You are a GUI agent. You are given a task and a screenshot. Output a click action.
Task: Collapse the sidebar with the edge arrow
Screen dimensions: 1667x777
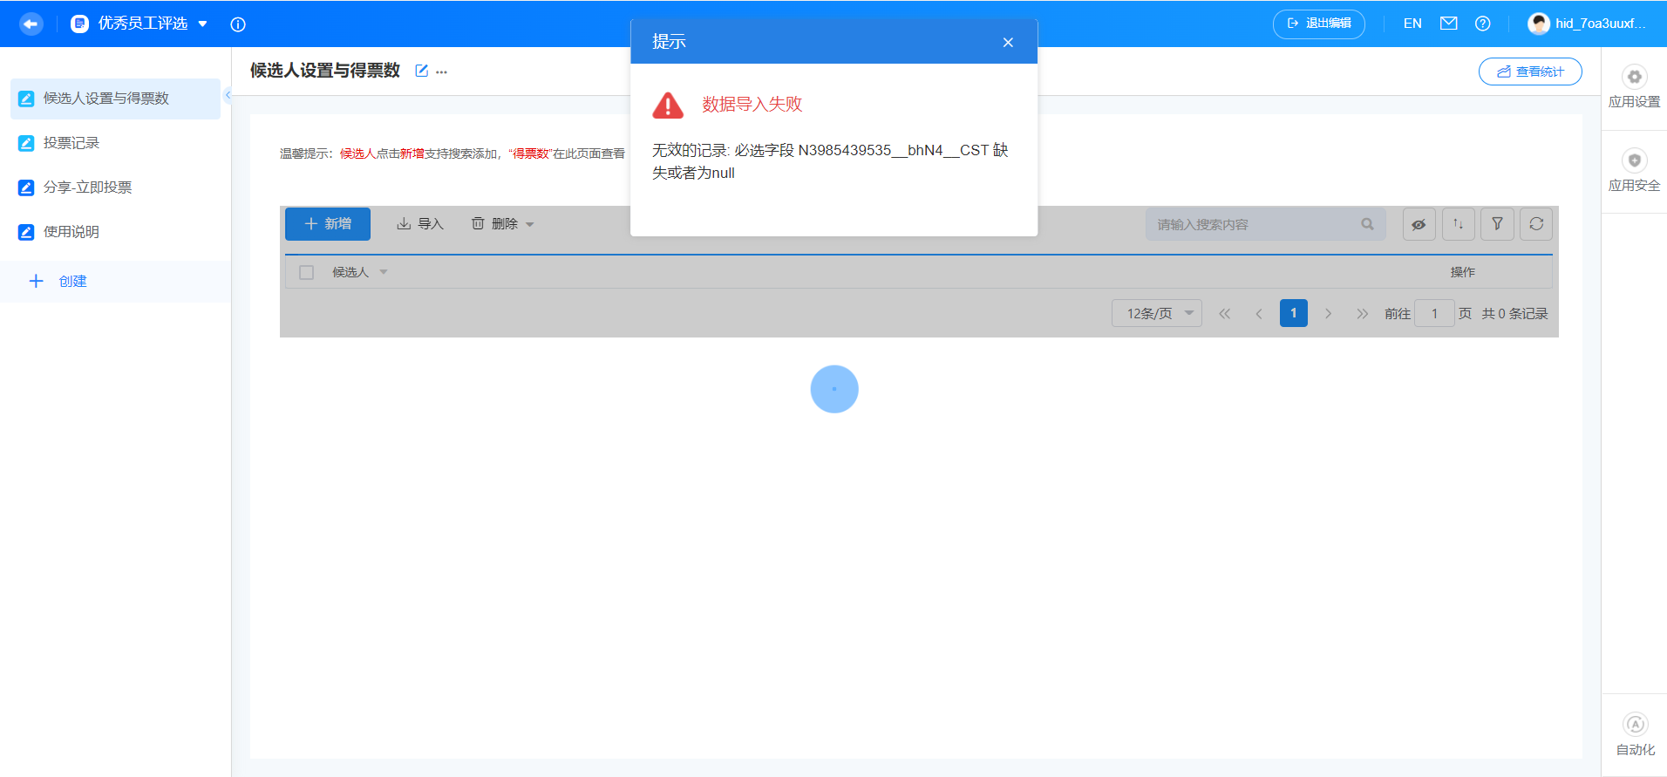(x=228, y=95)
